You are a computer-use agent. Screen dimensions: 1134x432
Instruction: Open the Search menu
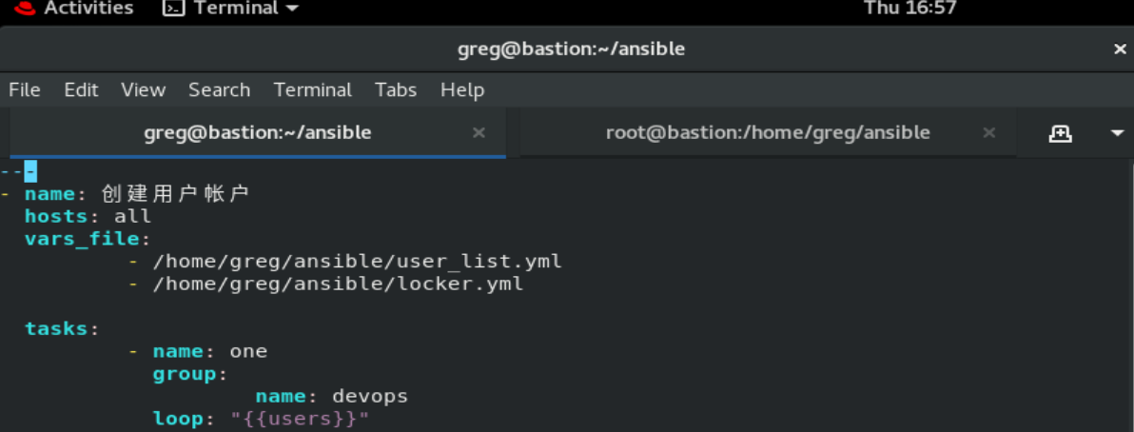click(x=219, y=89)
